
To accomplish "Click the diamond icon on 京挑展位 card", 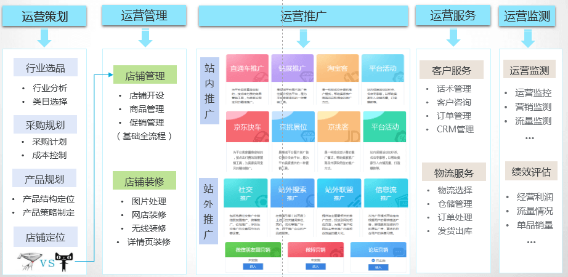I will pyautogui.click(x=309, y=135).
